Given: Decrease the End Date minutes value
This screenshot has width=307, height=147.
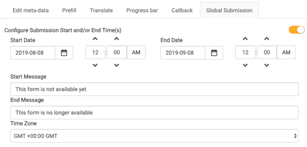Looking at the screenshot, I should point(266,66).
